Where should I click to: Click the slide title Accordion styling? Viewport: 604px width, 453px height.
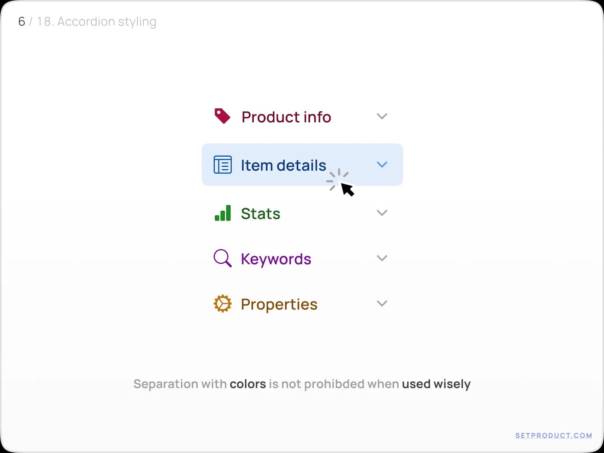(x=97, y=22)
